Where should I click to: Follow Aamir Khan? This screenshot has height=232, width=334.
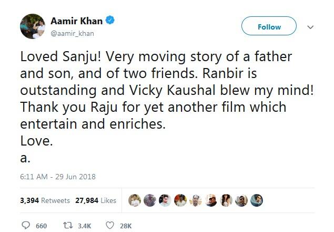(x=269, y=27)
